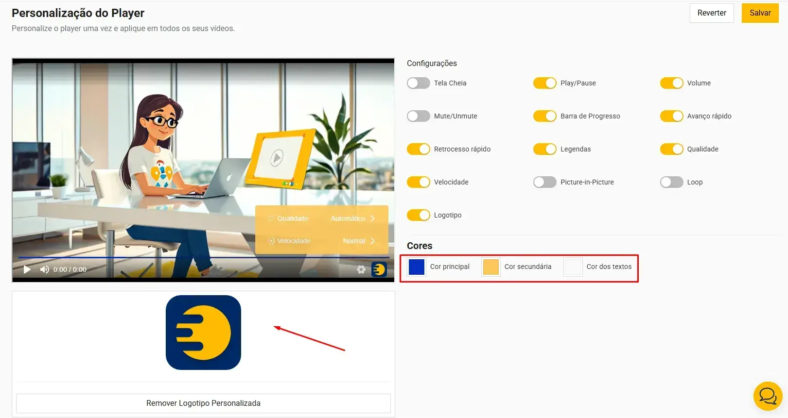This screenshot has width=788, height=418.
Task: Click the small logo icon in player controls
Action: click(x=379, y=269)
